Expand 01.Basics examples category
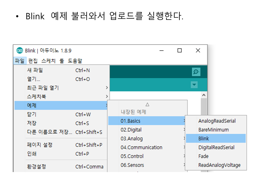Viewport: 261px width, 196px height. click(147, 121)
